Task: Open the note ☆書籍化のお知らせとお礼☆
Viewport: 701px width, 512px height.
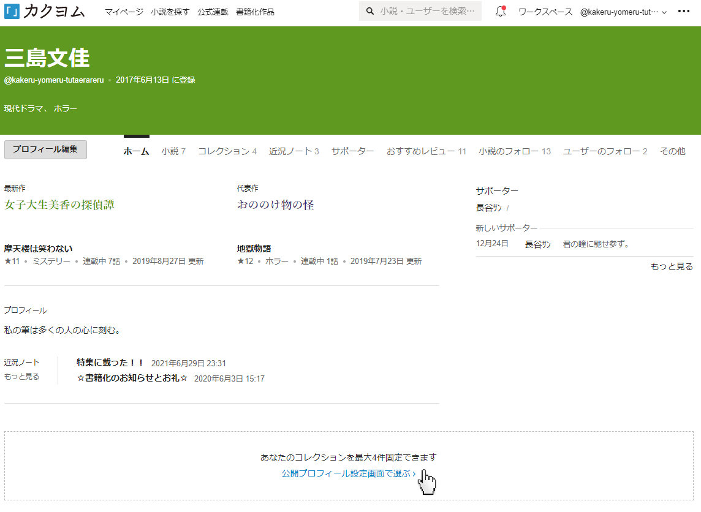Action: tap(132, 378)
